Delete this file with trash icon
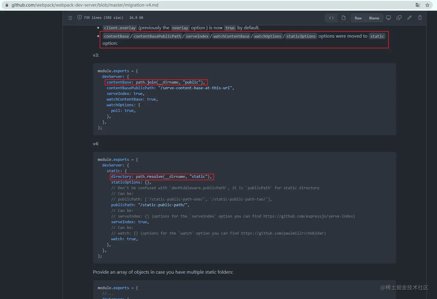Screen dimensions: 437x299 pos(420,18)
